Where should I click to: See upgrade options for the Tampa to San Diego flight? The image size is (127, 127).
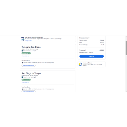tap(29, 65)
